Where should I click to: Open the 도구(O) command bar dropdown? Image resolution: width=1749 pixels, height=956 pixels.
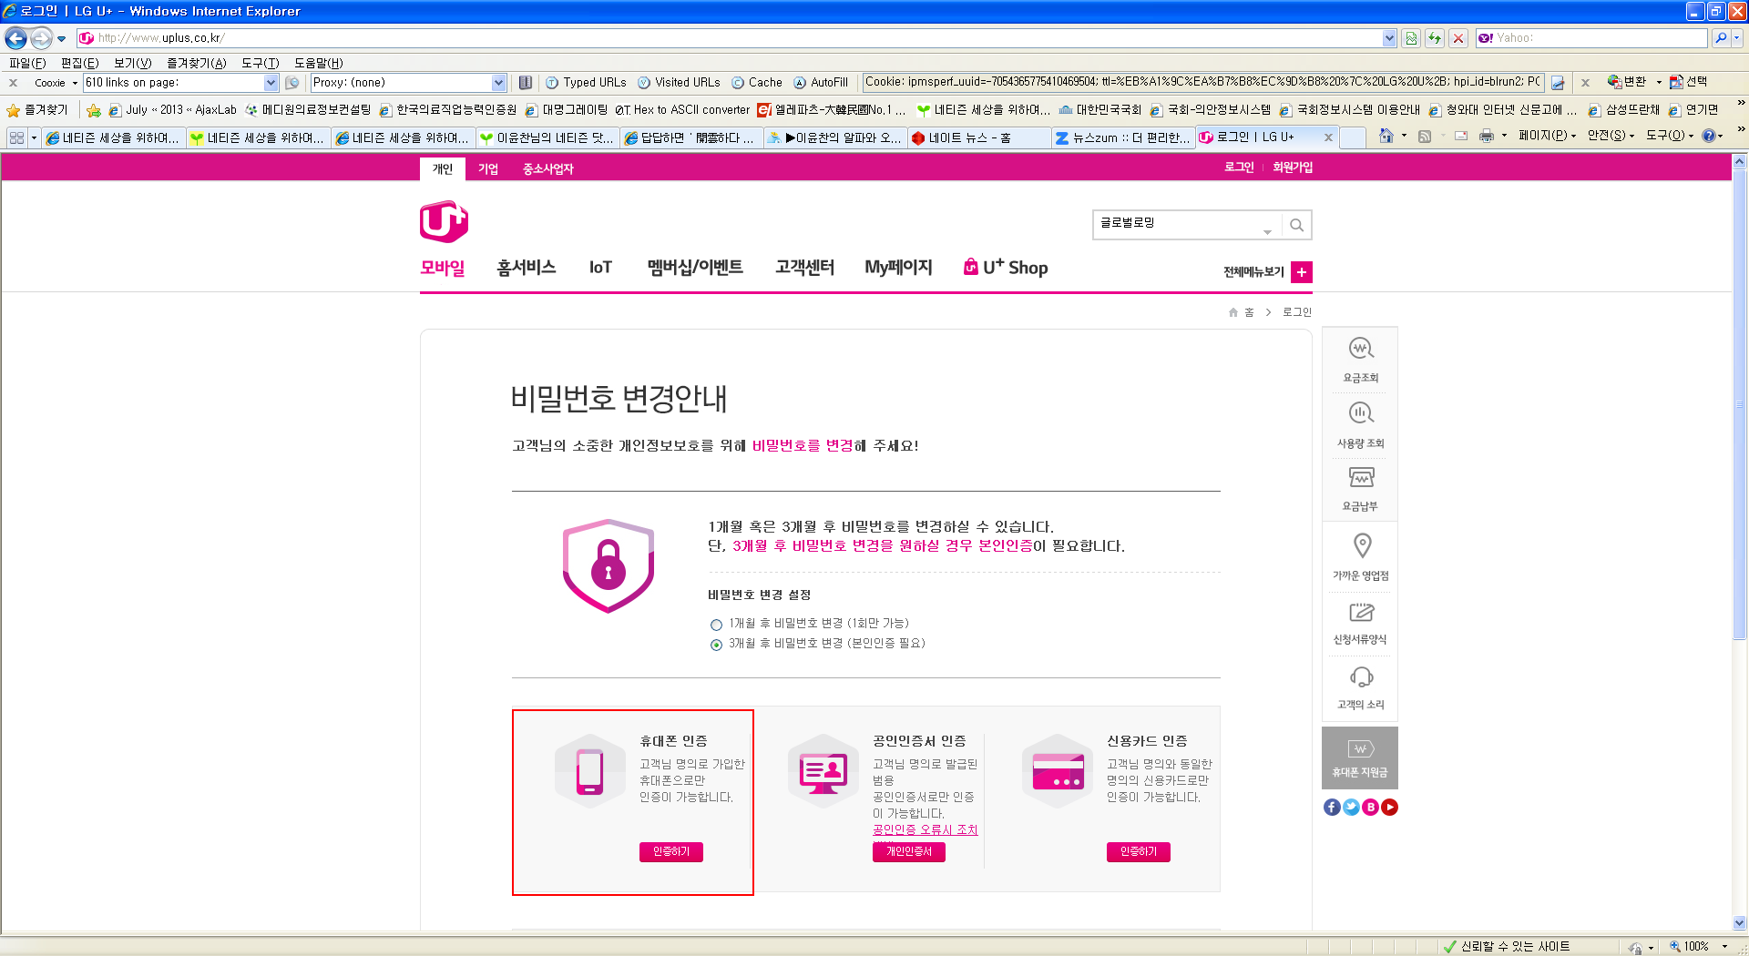click(x=1670, y=136)
